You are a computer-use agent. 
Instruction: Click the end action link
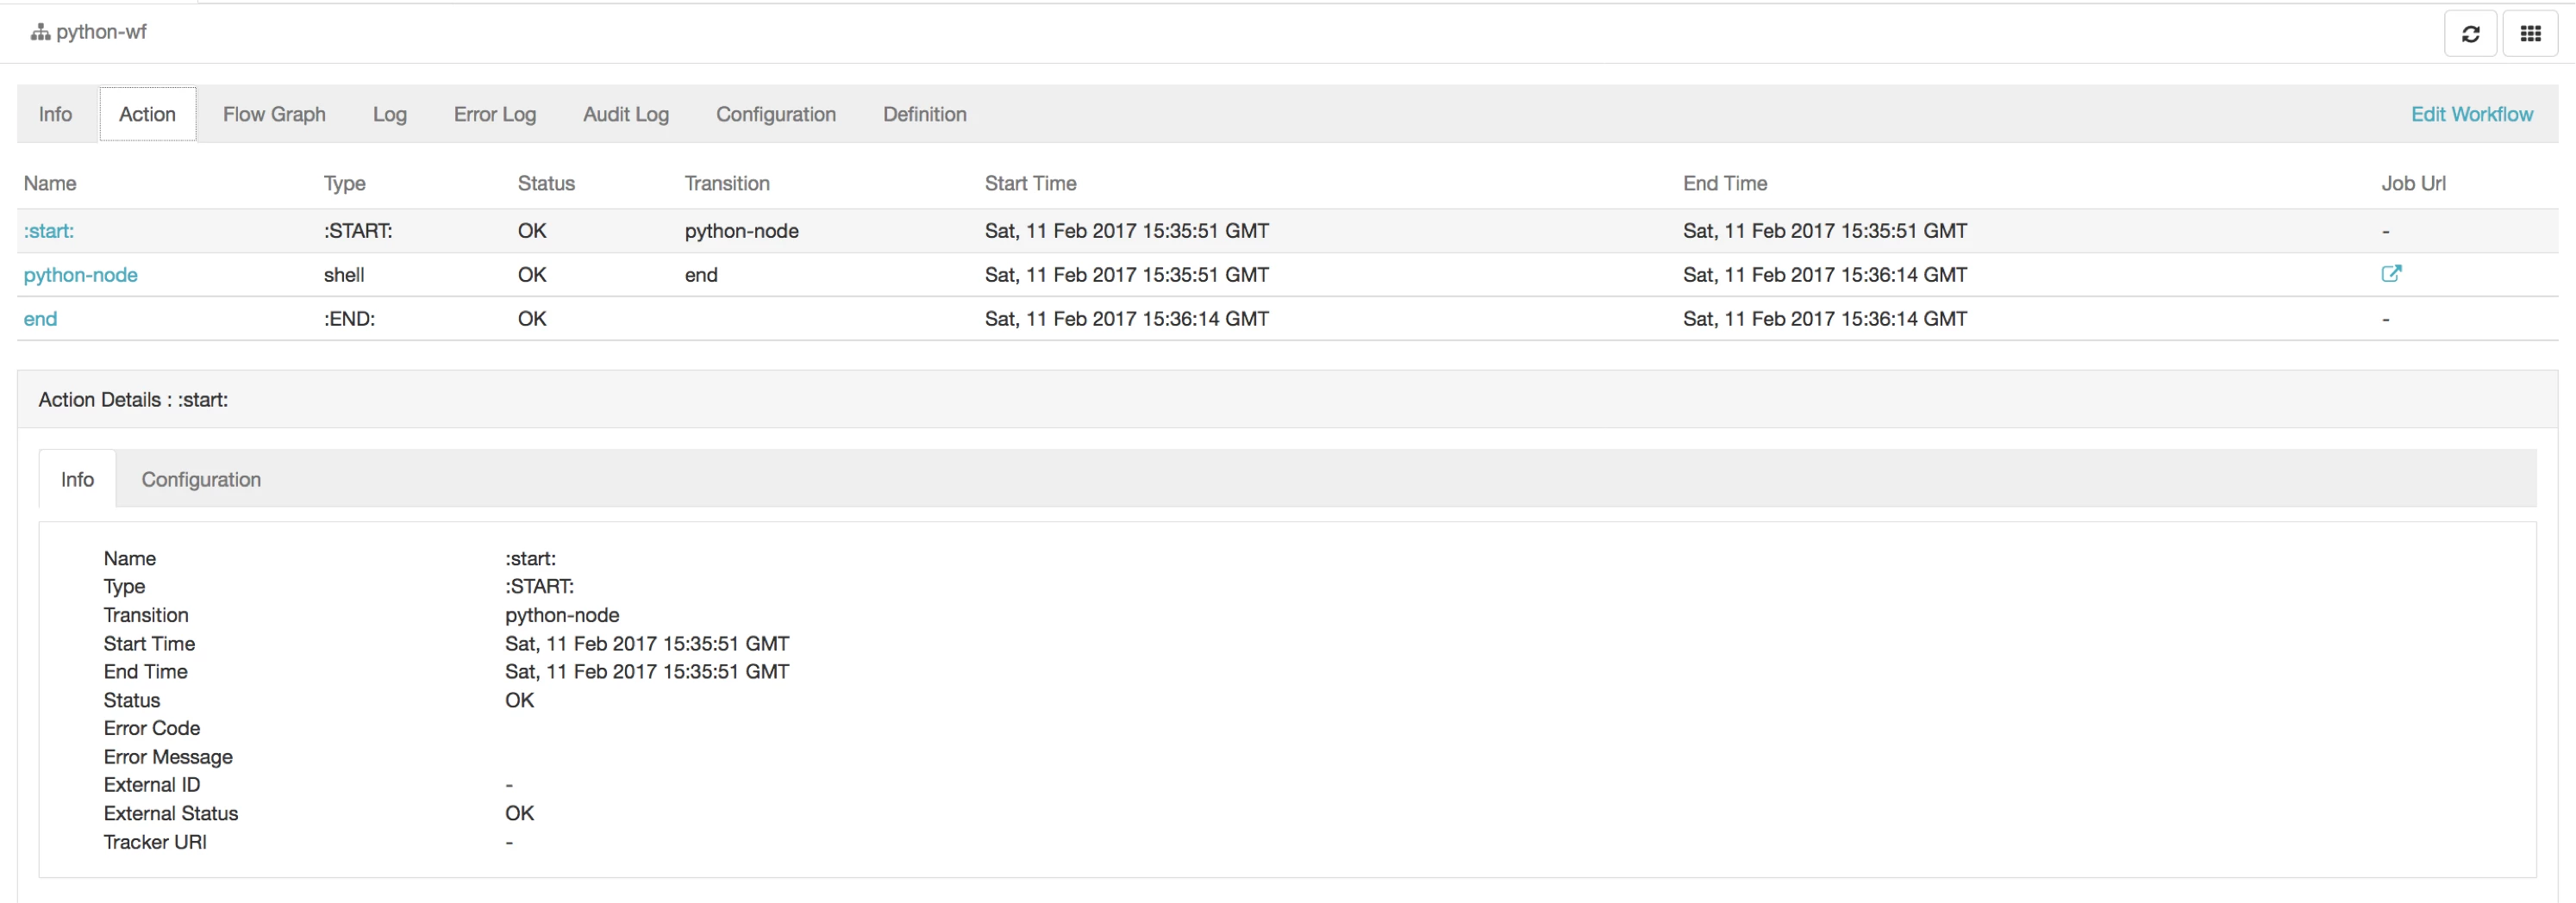point(40,319)
